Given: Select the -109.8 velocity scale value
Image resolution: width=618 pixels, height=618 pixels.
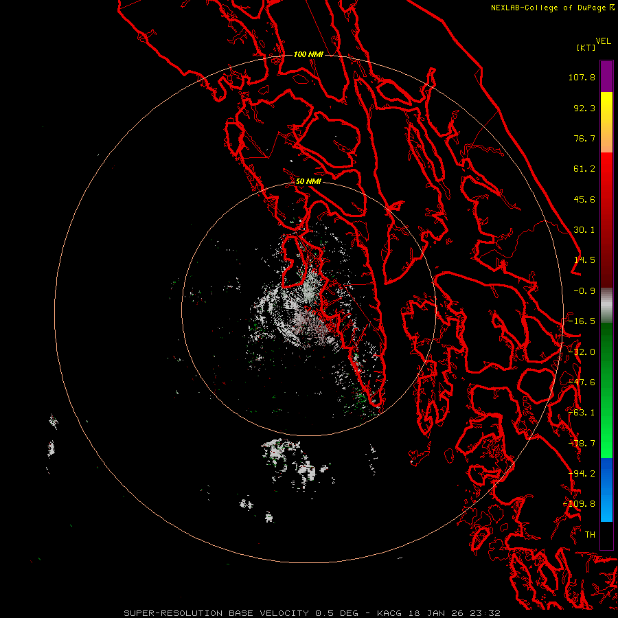Looking at the screenshot, I should 579,504.
